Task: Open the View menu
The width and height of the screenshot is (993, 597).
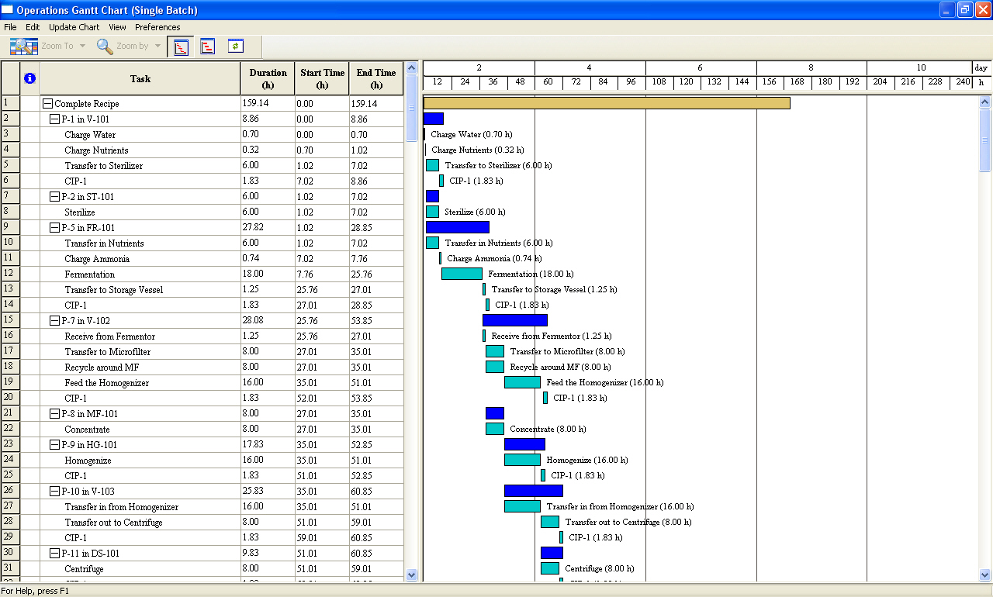Action: (117, 27)
